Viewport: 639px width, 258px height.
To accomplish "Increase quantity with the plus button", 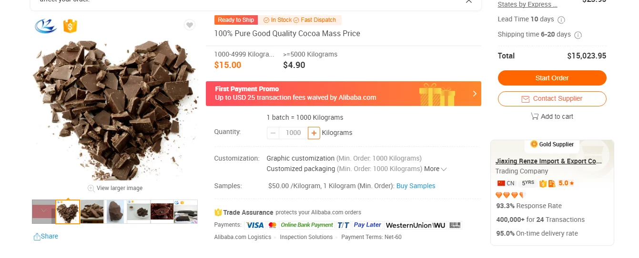I will point(314,133).
